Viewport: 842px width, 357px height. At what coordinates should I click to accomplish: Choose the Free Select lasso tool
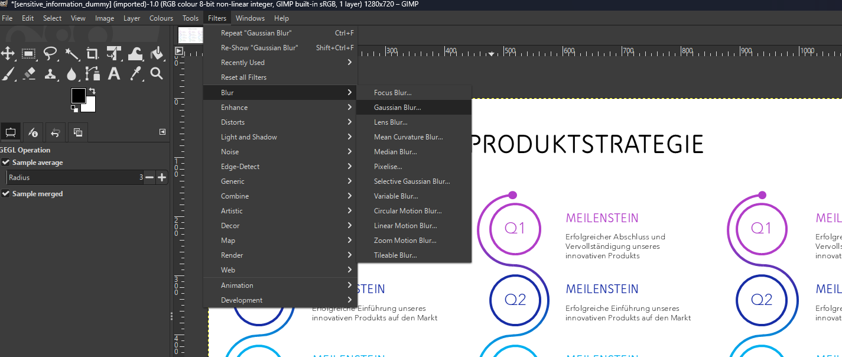(50, 54)
